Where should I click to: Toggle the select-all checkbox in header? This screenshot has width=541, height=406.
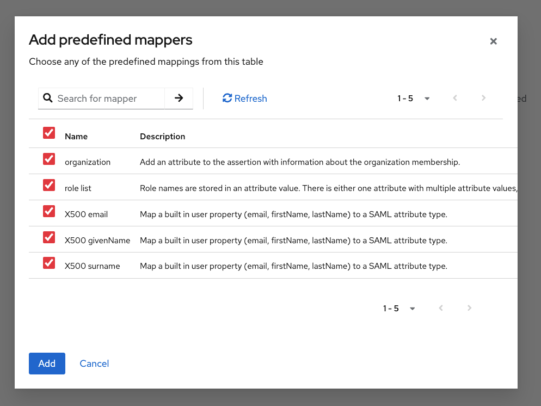[x=49, y=133]
